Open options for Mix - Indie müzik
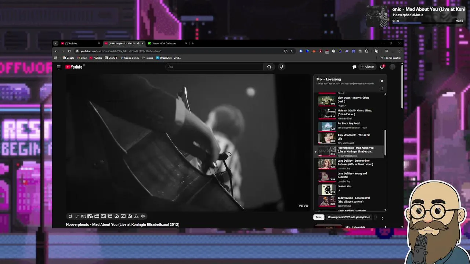The height and width of the screenshot is (264, 470). pos(385,227)
